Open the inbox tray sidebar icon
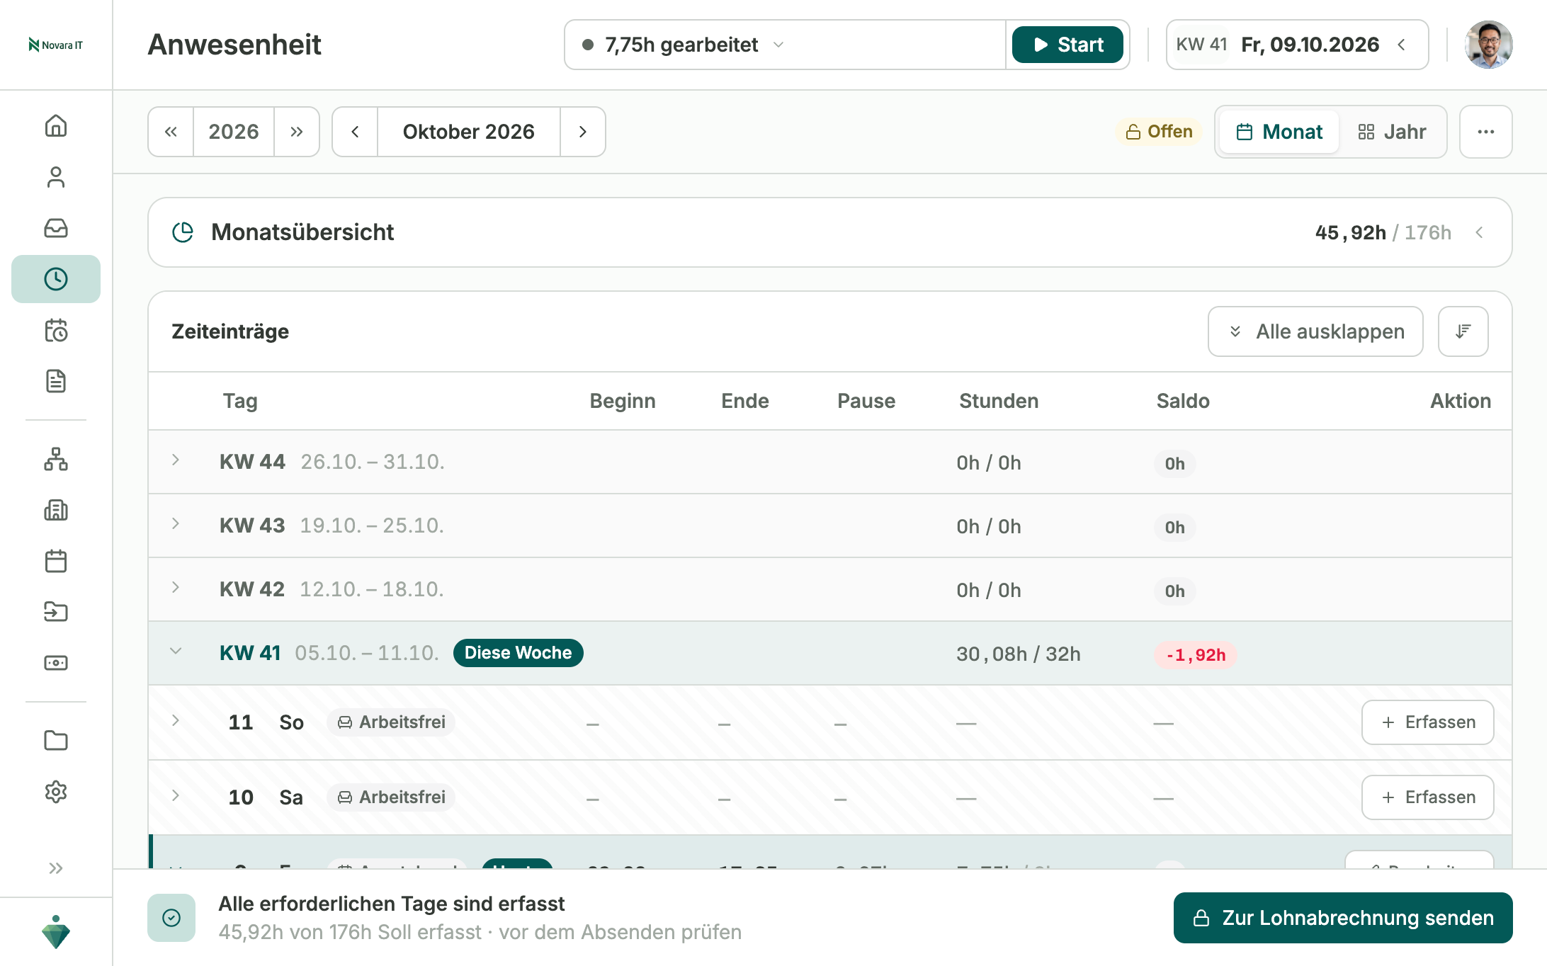Viewport: 1547px width, 966px height. 56,228
